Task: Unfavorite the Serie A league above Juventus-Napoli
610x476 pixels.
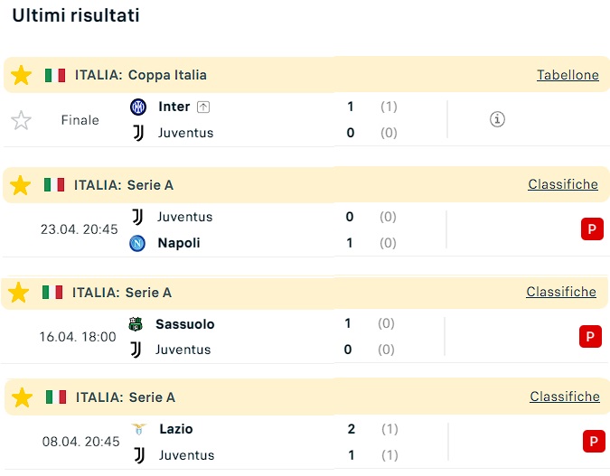Action: click(20, 185)
